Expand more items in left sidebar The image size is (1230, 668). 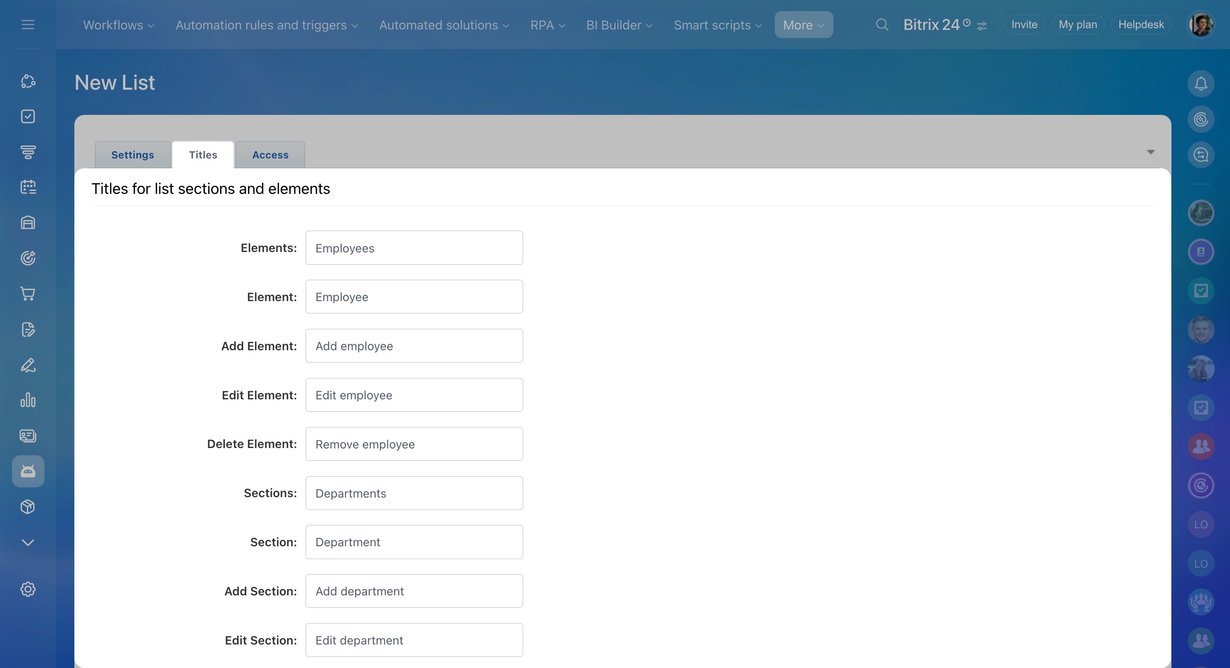click(x=28, y=542)
